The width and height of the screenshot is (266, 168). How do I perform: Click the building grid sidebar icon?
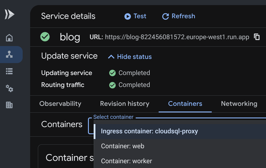(x=9, y=105)
